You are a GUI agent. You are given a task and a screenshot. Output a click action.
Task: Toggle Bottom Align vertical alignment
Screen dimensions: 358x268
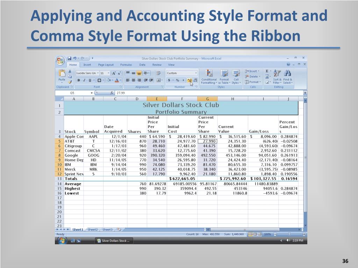click(x=139, y=73)
